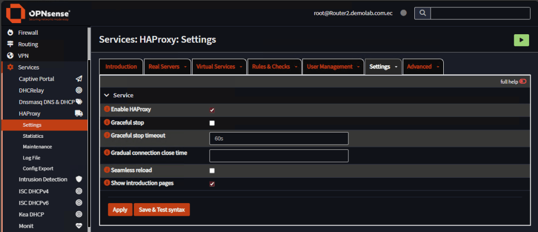
Task: Enable the Seamless reload checkbox
Action: click(x=212, y=170)
